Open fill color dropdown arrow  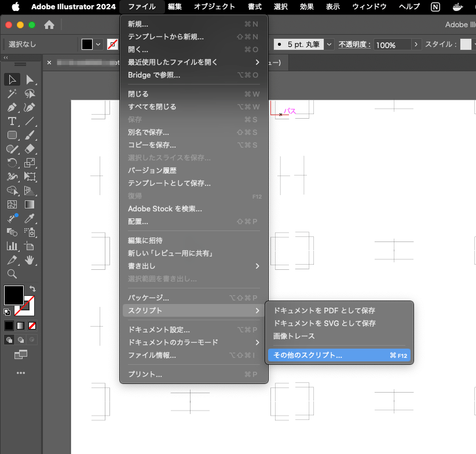tap(98, 45)
